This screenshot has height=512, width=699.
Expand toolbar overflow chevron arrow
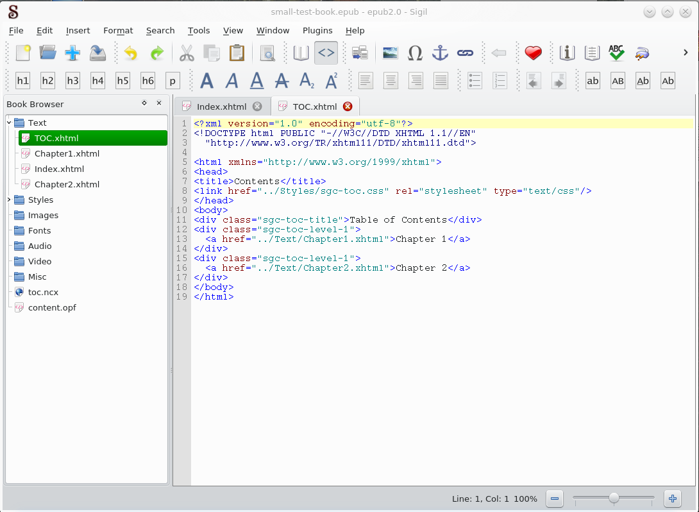[x=685, y=53]
